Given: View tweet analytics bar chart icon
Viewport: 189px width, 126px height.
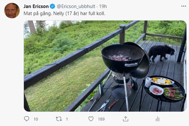Looking at the screenshot, I should [157, 119].
